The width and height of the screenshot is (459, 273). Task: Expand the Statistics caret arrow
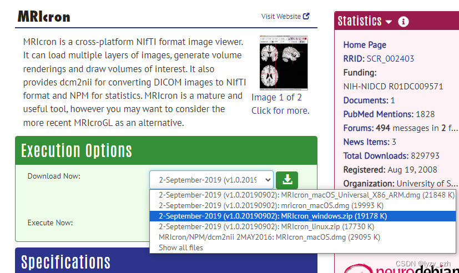click(x=389, y=22)
